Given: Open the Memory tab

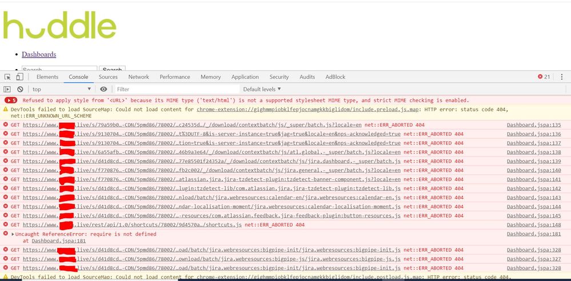Looking at the screenshot, I should (210, 77).
